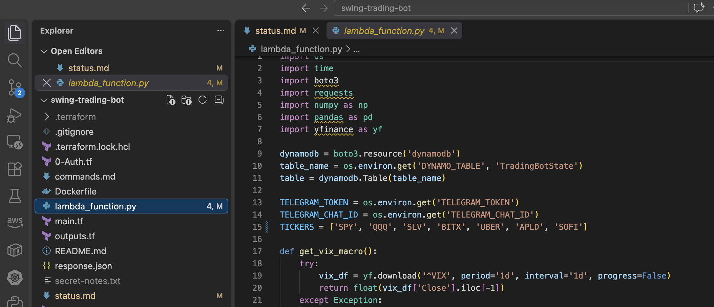Image resolution: width=714 pixels, height=307 pixels.
Task: Open README.md in the file tree
Action: coord(131,251)
